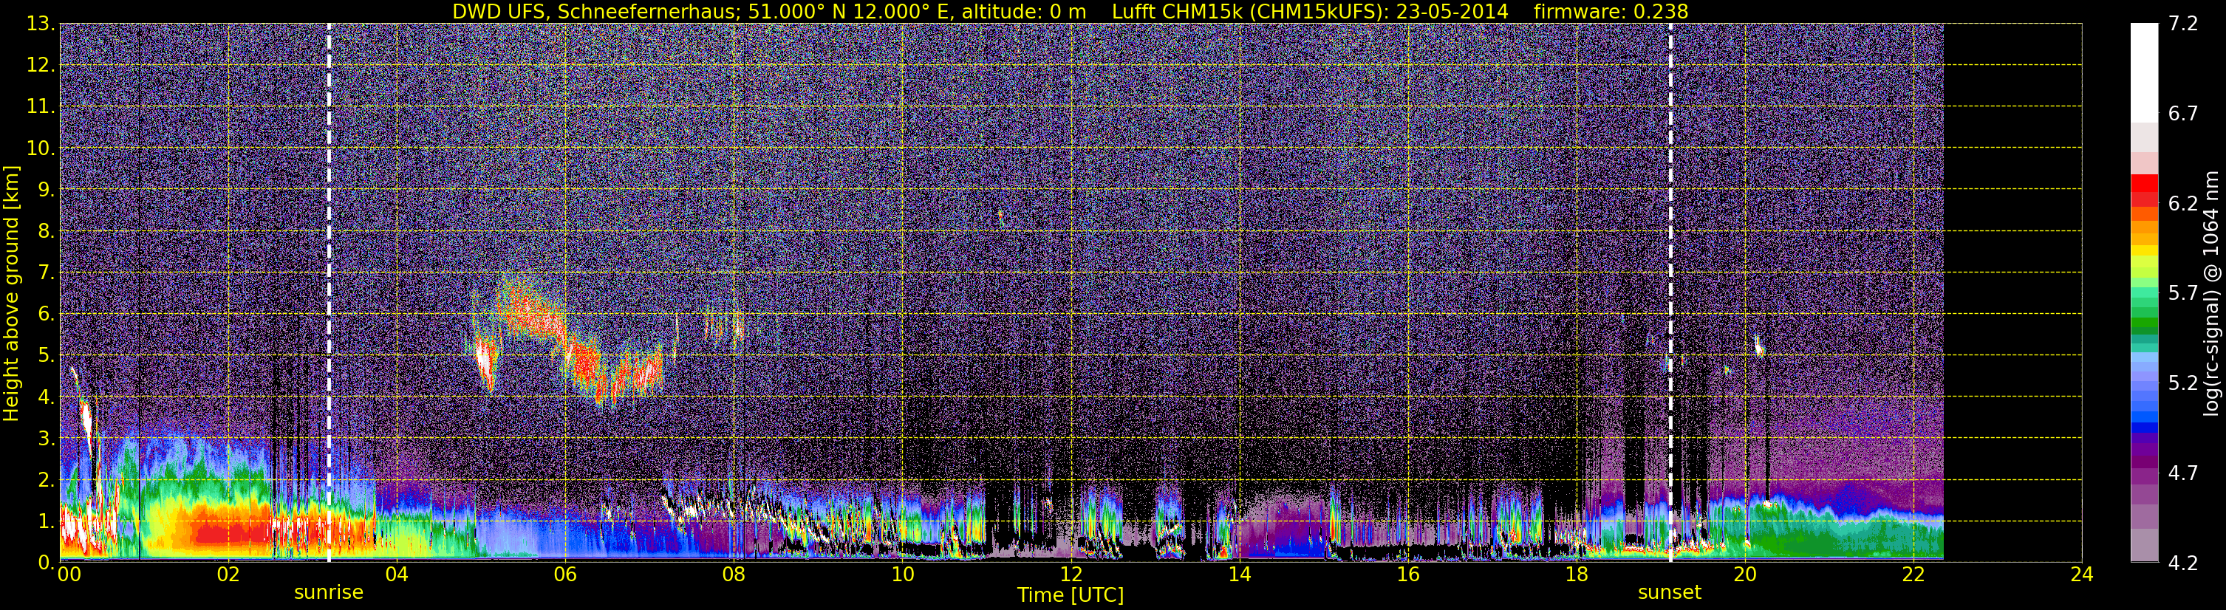Click the 'Time [UTC]' axis label
Image resolution: width=2226 pixels, height=610 pixels.
(1071, 595)
